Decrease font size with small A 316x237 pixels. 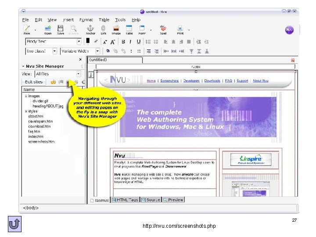tap(105, 42)
